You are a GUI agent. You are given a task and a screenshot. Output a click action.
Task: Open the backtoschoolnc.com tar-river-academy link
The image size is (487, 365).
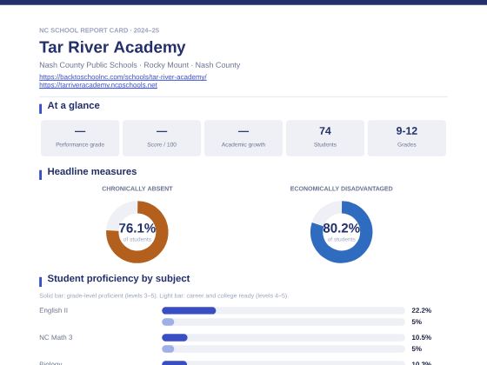[x=123, y=77]
